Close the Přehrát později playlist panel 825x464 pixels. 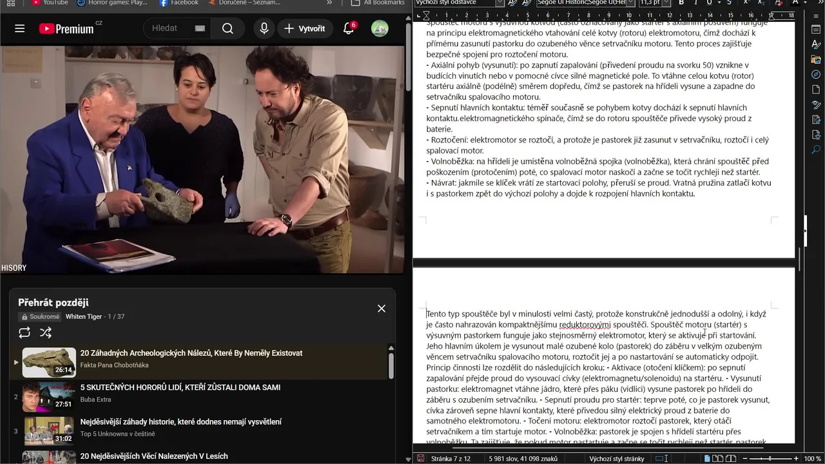click(x=382, y=309)
